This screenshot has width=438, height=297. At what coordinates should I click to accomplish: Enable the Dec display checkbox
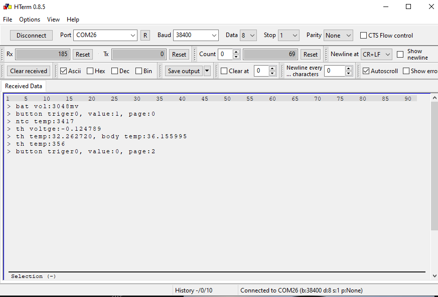click(x=114, y=71)
